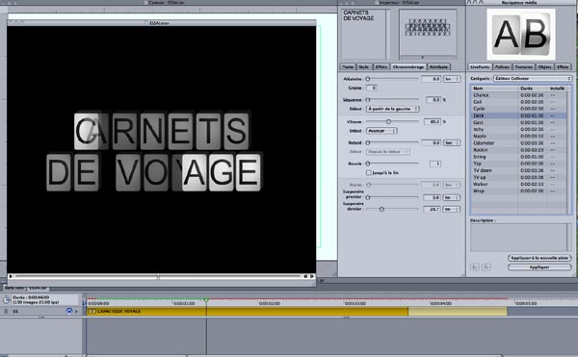The image size is (578, 357).
Task: Open the Textures tab in the media browser
Action: coord(523,67)
